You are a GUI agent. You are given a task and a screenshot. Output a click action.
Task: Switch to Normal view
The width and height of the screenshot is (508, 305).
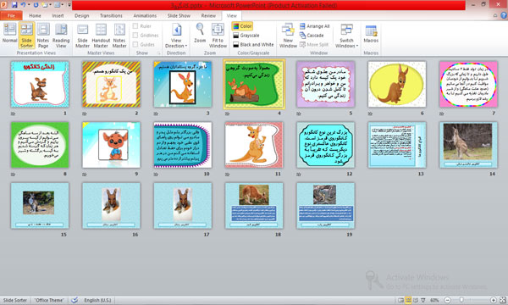tap(9, 33)
